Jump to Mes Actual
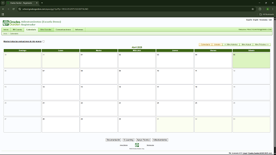This screenshot has height=155, width=276. pyautogui.click(x=246, y=45)
